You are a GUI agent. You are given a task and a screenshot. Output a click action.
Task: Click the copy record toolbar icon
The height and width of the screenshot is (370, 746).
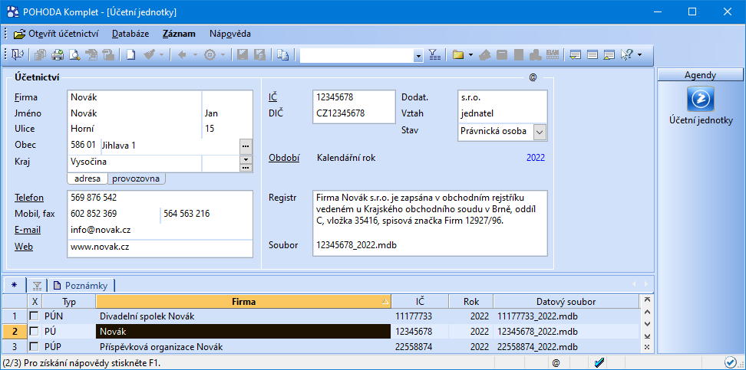[41, 54]
